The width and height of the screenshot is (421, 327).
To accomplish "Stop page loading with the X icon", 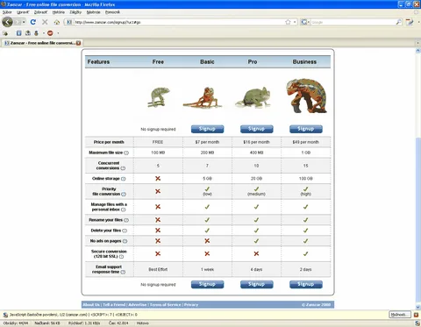I will point(45,22).
